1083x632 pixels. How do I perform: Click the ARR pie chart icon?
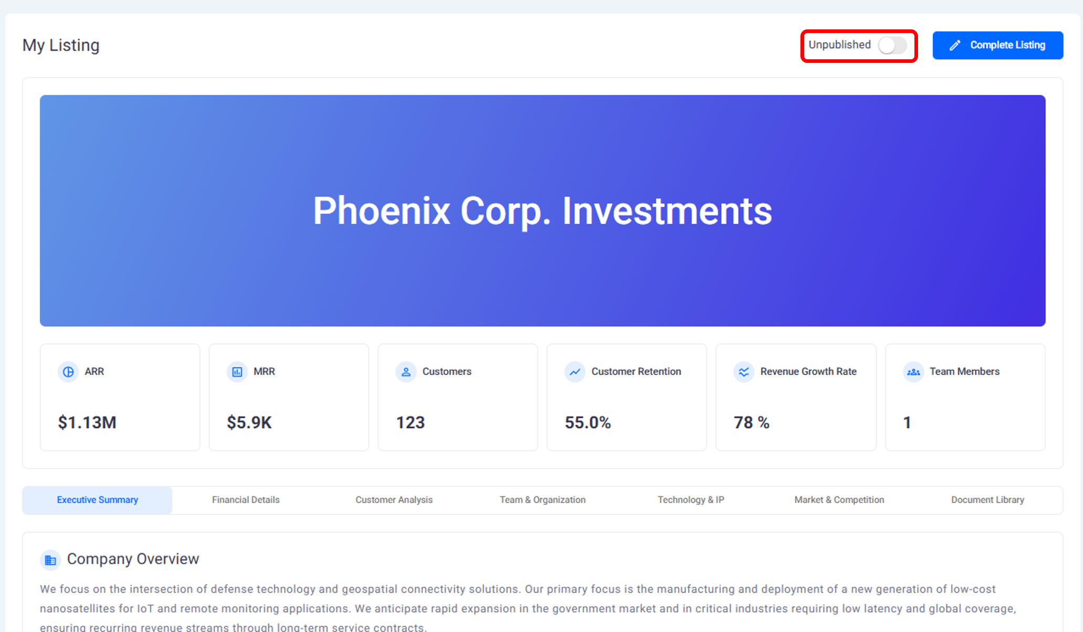(68, 372)
